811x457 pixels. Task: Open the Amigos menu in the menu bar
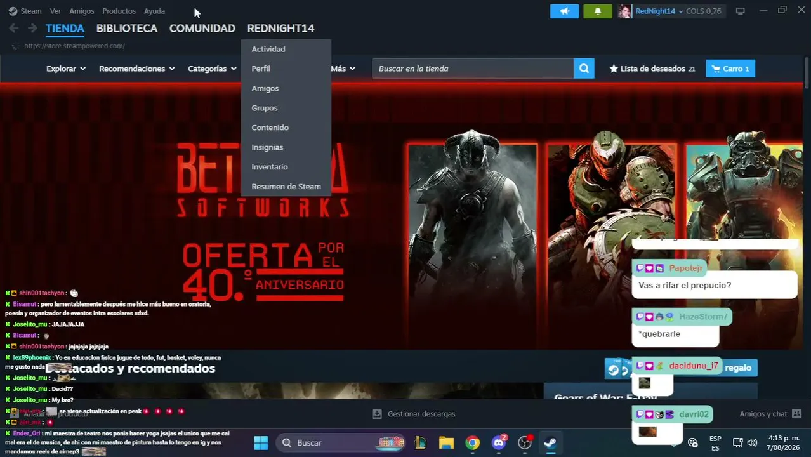82,11
